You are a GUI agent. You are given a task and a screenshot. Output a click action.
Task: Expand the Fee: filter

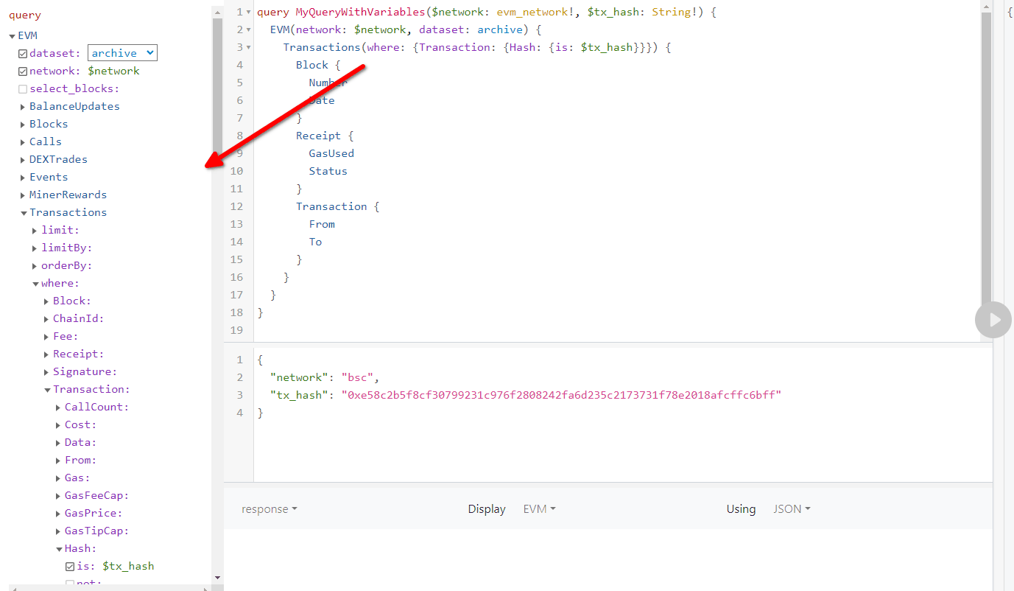46,337
